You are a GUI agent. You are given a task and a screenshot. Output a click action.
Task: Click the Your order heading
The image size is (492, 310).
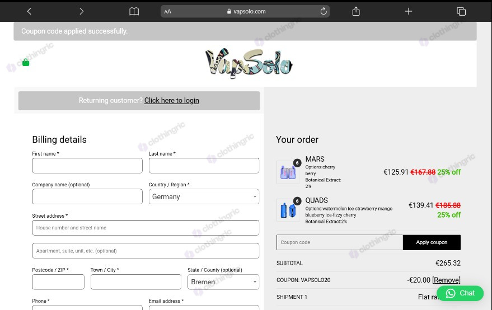click(297, 139)
